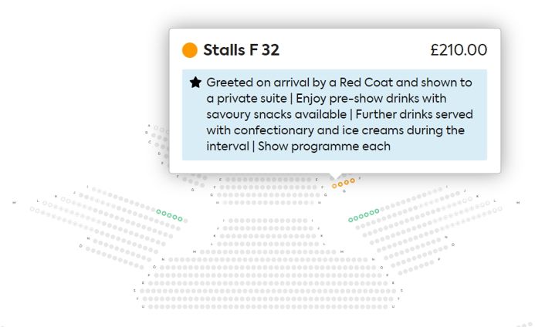Click the fourth green seat from left in the left block
The height and width of the screenshot is (327, 535).
174,217
